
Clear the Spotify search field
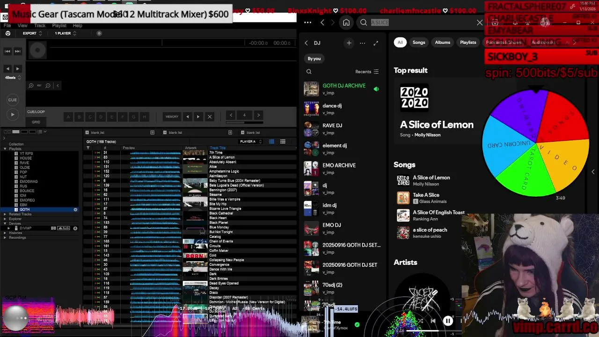point(480,22)
